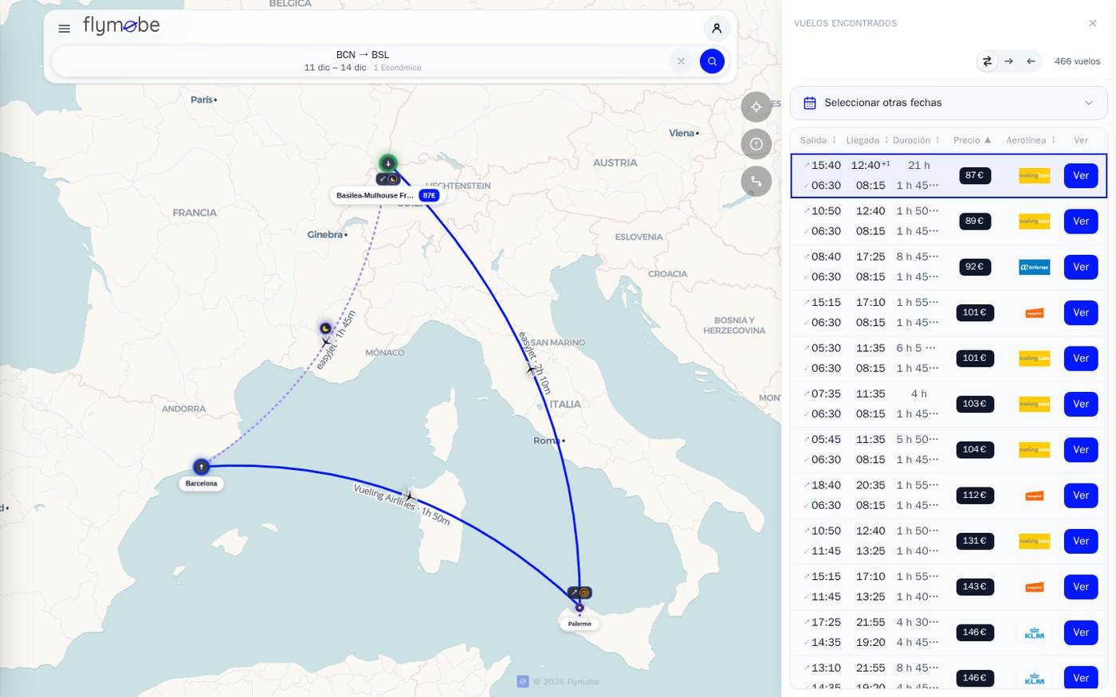Close the Vuelos Encontrados panel
Image resolution: width=1116 pixels, height=697 pixels.
(1093, 23)
